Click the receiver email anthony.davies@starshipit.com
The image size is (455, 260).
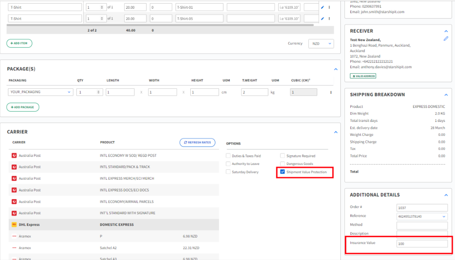click(386, 67)
